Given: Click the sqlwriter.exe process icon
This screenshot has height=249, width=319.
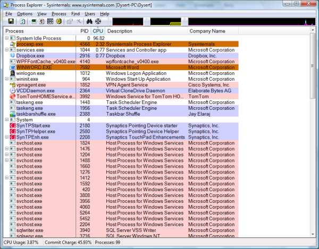Looking at the screenshot, I should coord(13,230).
